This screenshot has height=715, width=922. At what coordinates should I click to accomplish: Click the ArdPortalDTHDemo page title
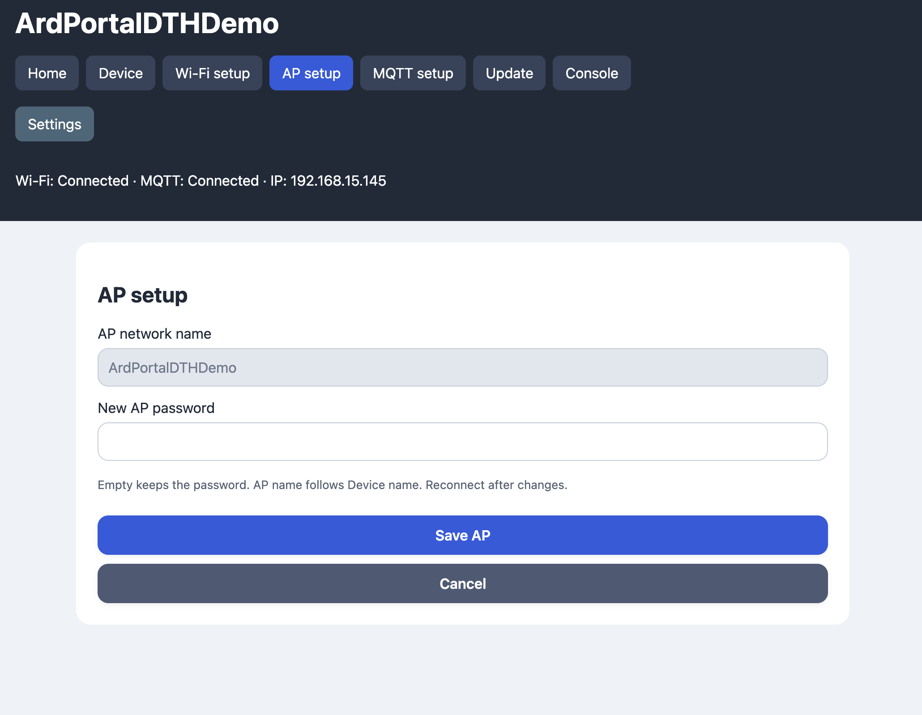[147, 23]
